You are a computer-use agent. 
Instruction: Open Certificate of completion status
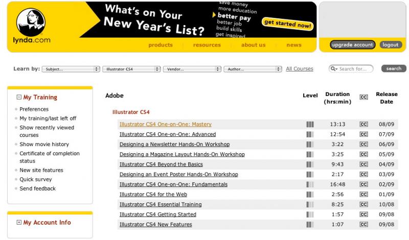[x=50, y=157]
